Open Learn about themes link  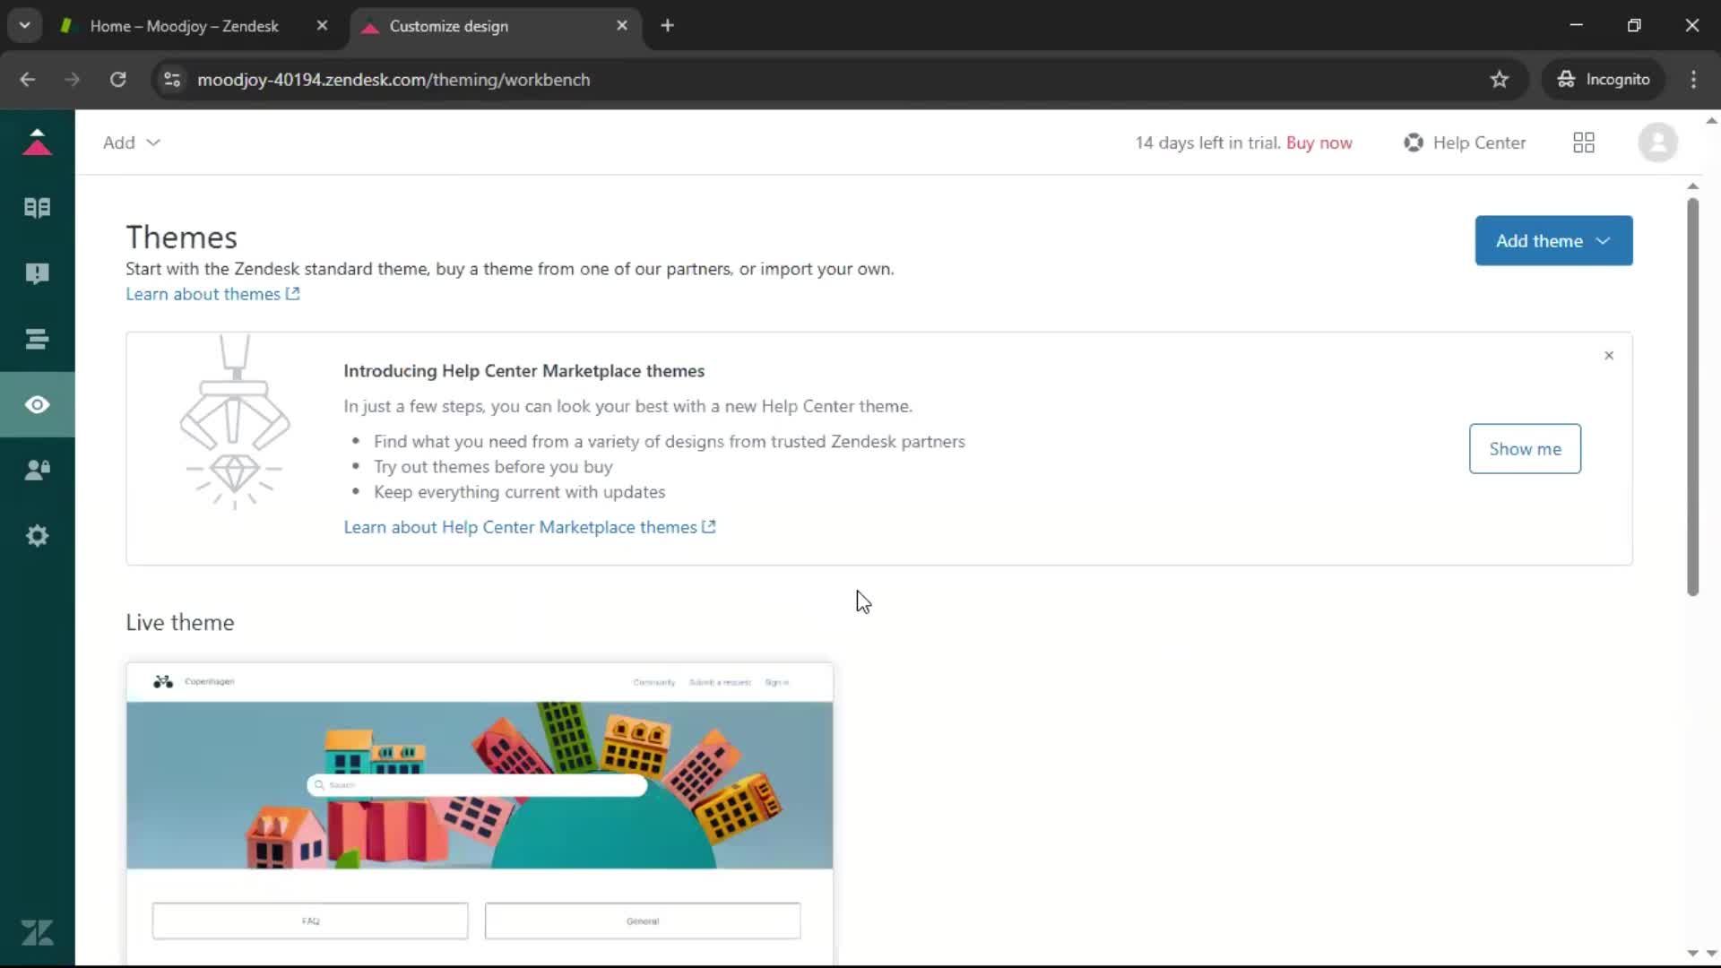[212, 294]
